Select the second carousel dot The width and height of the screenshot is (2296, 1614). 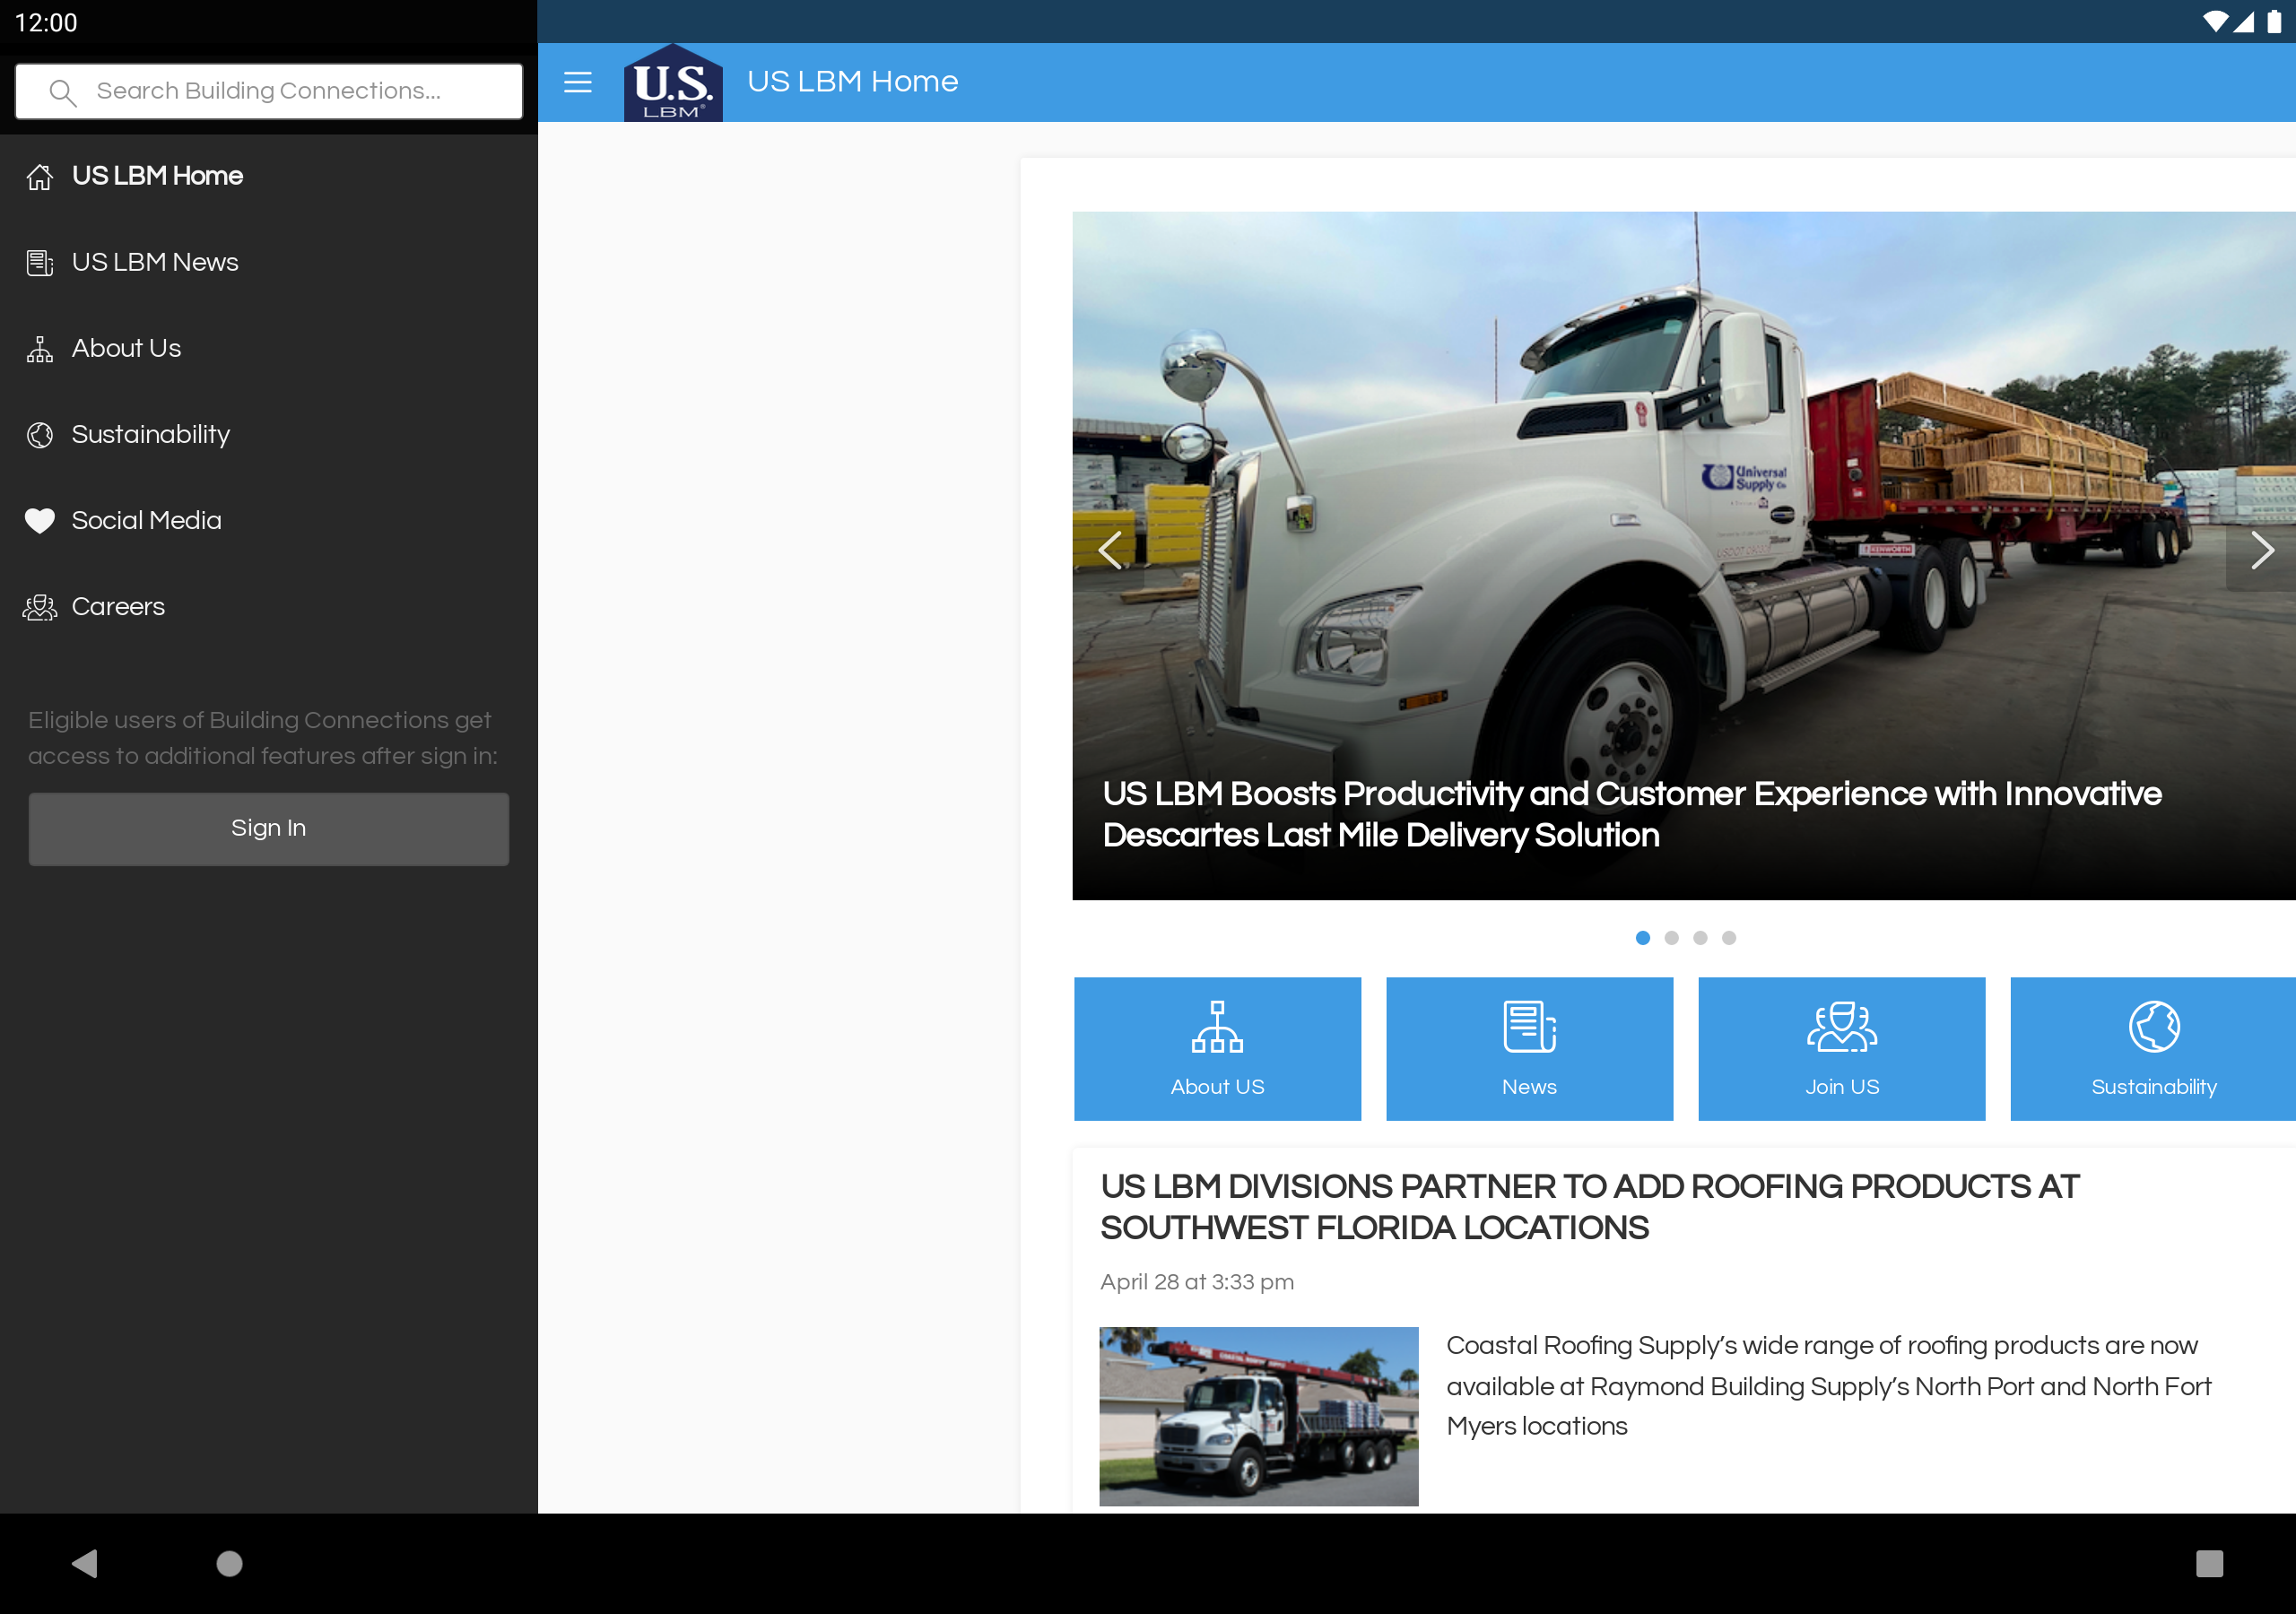(x=1671, y=938)
